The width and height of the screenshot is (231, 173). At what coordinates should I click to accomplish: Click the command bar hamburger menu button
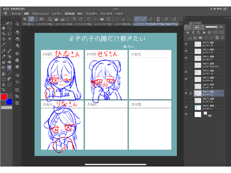click(25, 19)
